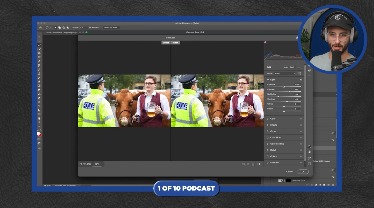Open the Profile Color dropdown
The height and width of the screenshot is (208, 374).
[x=285, y=74]
